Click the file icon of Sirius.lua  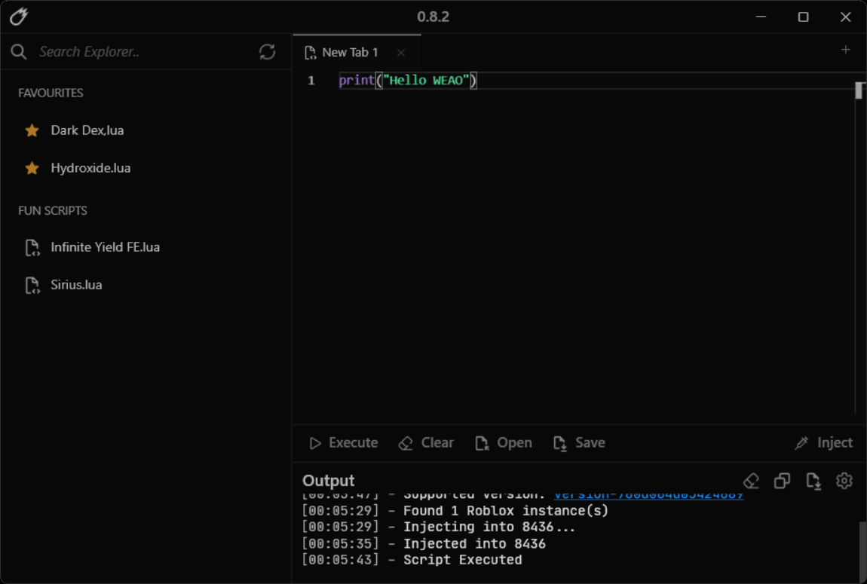click(x=32, y=285)
